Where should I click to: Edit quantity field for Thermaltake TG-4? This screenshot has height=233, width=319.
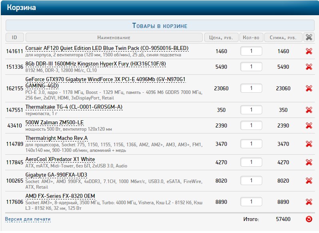coord(251,110)
